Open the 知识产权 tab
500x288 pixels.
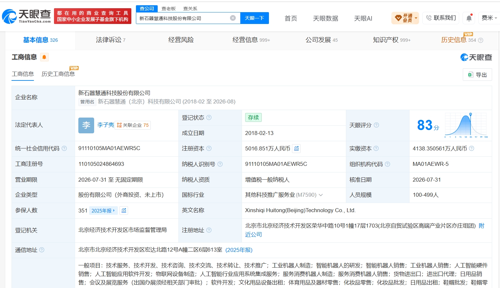[x=392, y=40]
